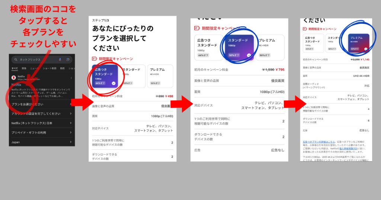Viewport: 381px width, 200px height.
Task: Tap checkmark on selected 広告つきスタンダード plan card
Action: click(x=113, y=83)
